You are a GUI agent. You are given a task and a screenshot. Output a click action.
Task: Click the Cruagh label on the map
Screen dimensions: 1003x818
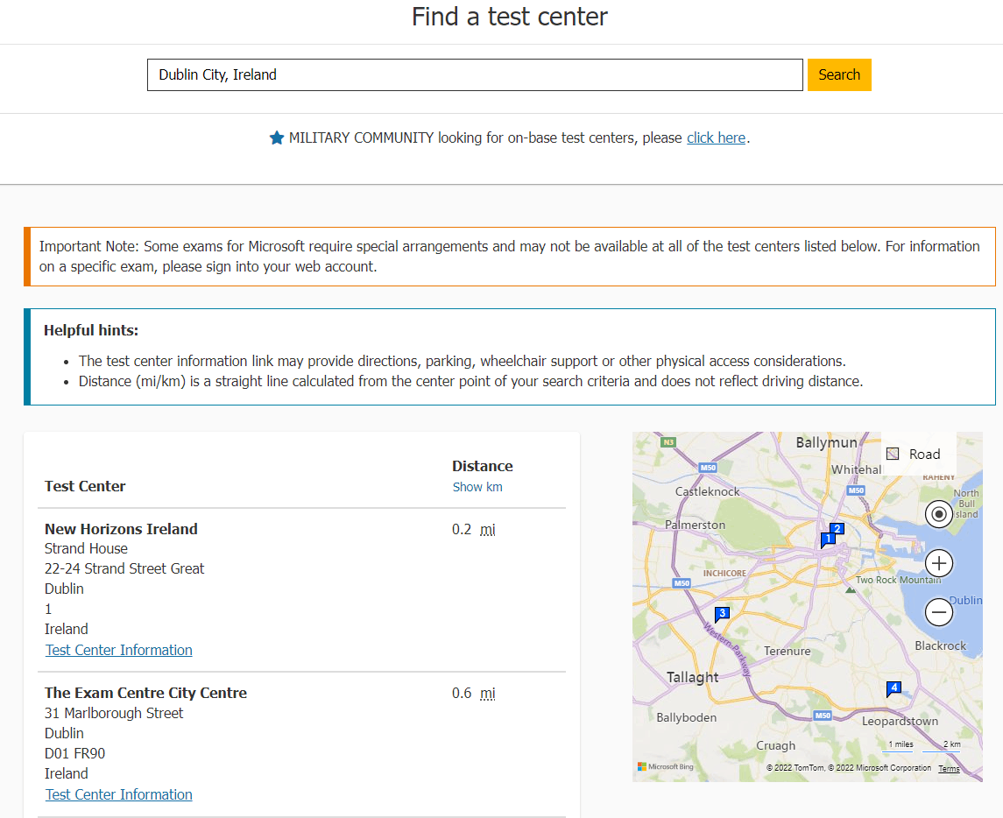point(776,745)
